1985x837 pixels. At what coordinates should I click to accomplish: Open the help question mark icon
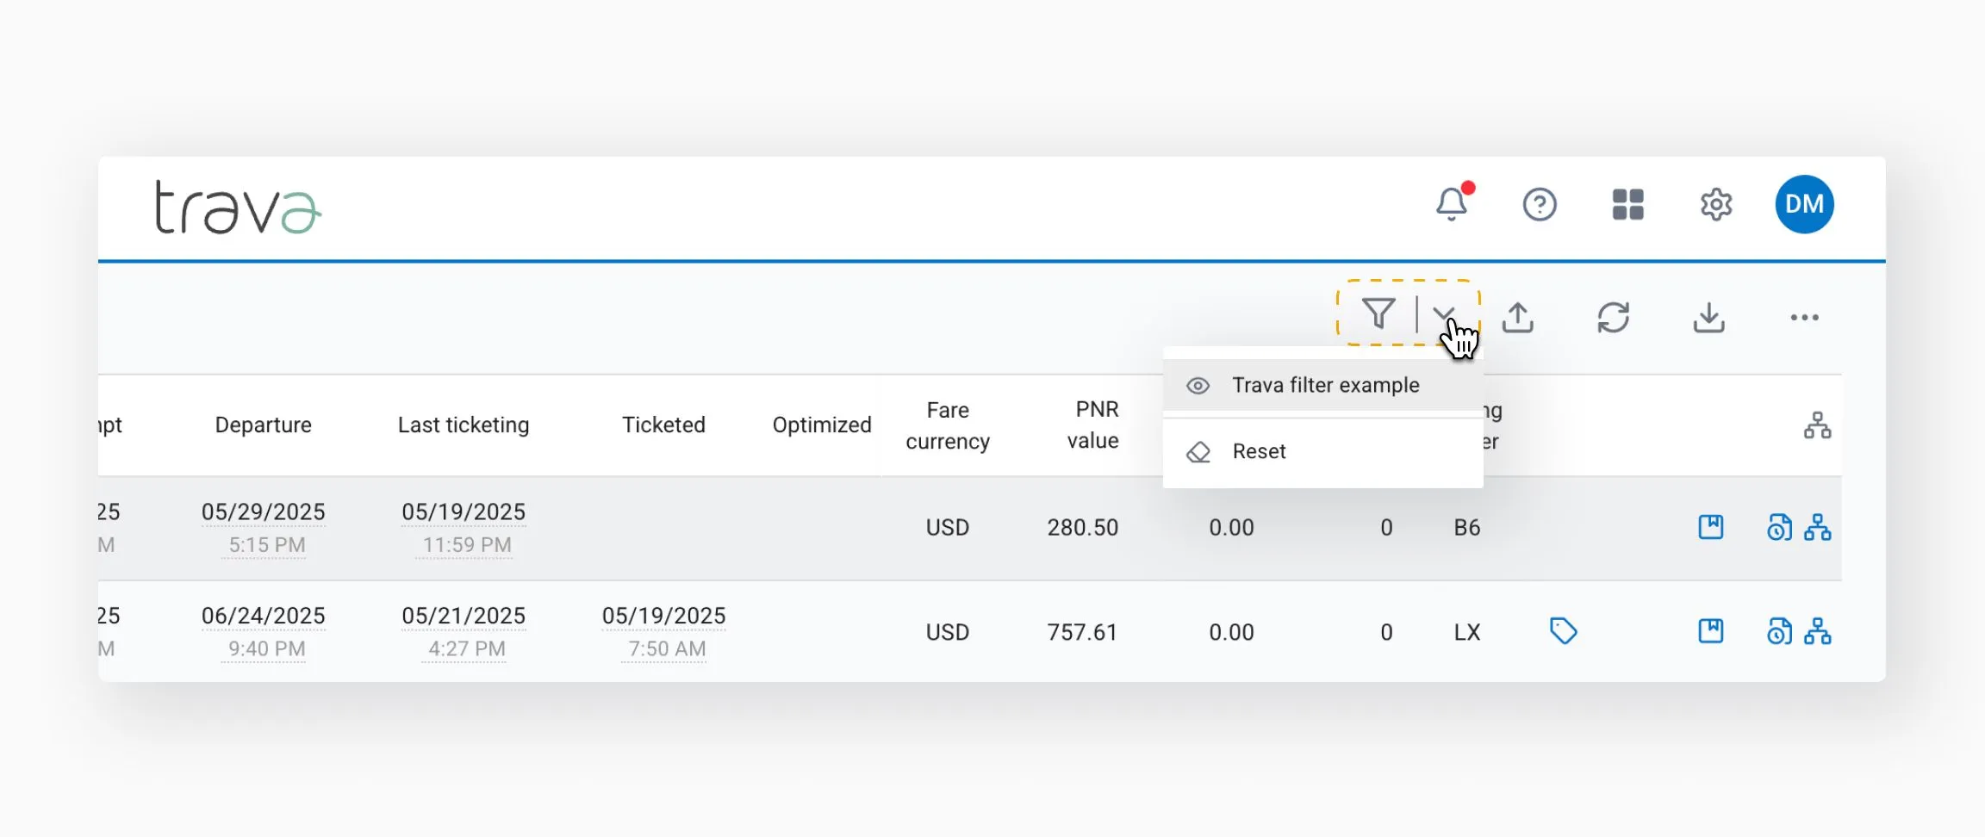coord(1540,205)
